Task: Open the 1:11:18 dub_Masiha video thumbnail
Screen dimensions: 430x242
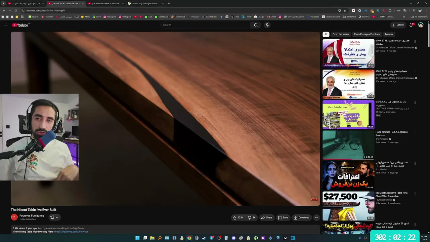Action: coord(348,175)
